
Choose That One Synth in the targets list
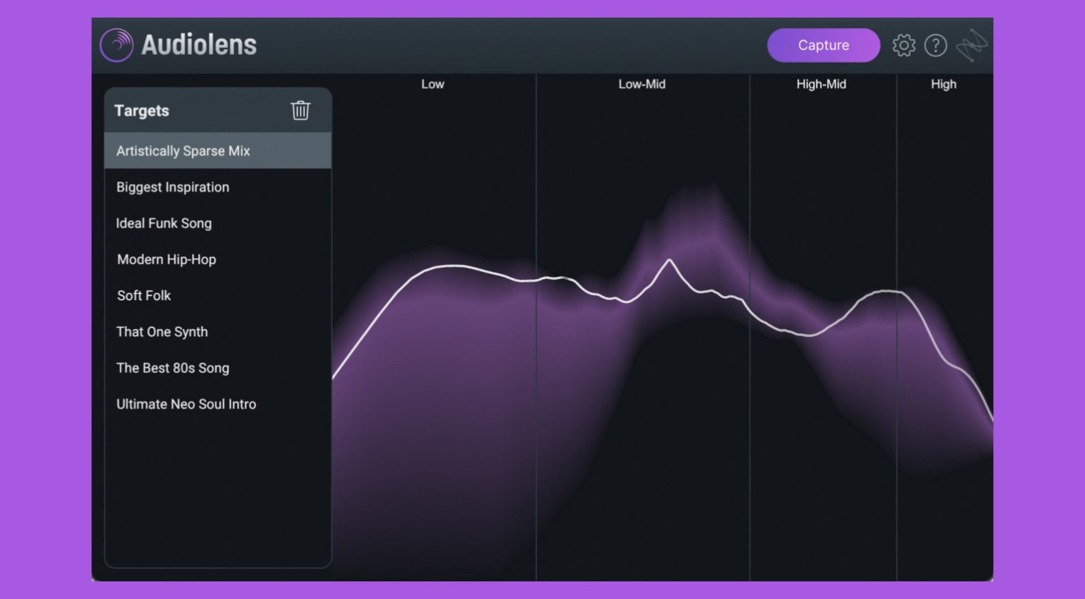click(x=162, y=332)
